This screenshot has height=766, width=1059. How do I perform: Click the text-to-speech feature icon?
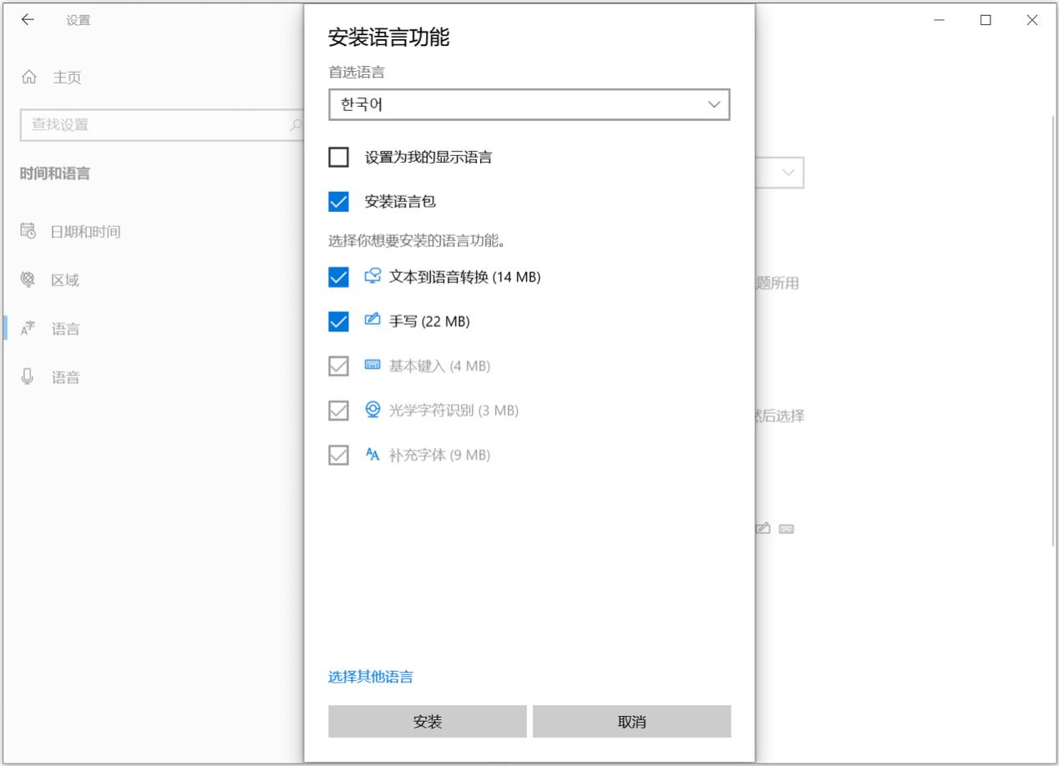click(372, 276)
